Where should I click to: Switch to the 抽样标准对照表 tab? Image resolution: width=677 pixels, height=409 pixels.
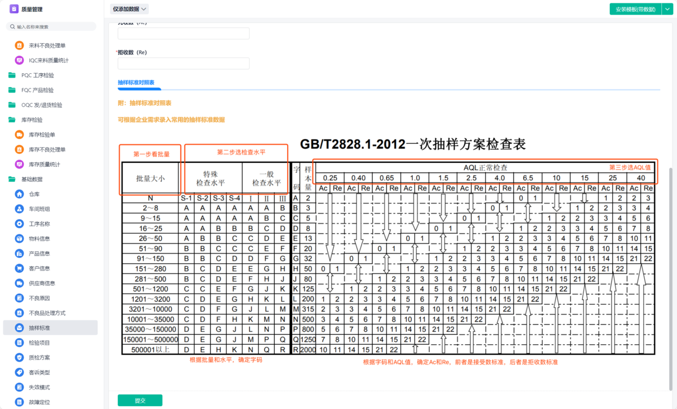(x=136, y=82)
